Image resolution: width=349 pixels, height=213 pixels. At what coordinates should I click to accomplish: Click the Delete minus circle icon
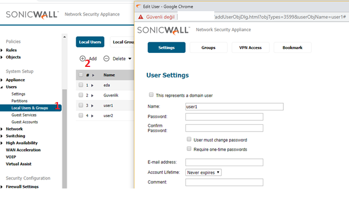pyautogui.click(x=106, y=59)
